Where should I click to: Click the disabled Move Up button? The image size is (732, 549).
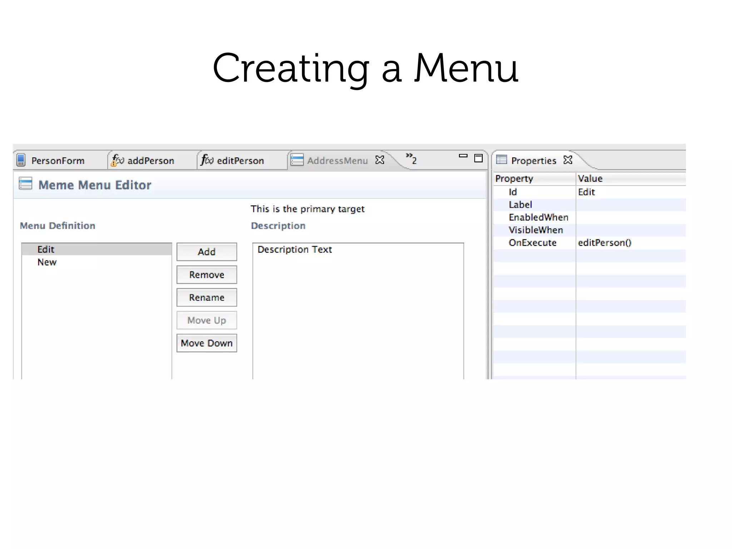click(207, 320)
